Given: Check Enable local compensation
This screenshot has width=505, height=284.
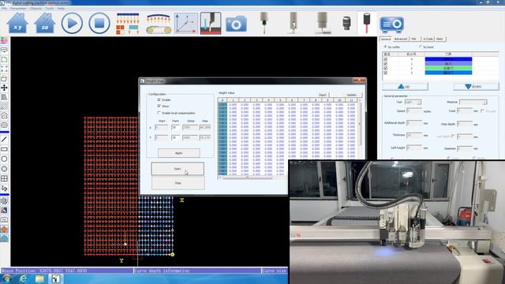Looking at the screenshot, I should pyautogui.click(x=159, y=113).
